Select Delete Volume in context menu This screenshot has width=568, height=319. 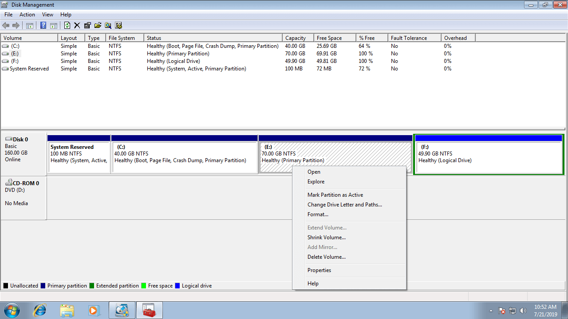point(326,257)
